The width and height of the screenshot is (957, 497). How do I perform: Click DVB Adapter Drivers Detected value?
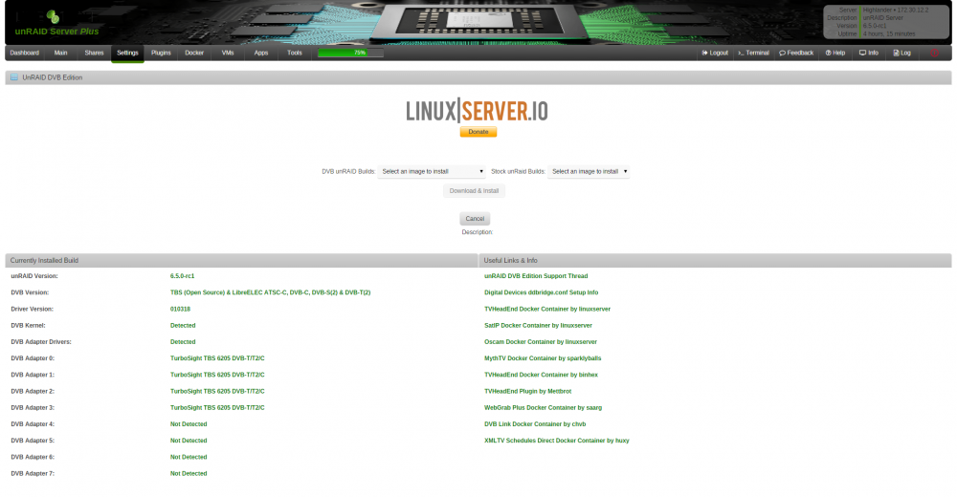click(x=183, y=342)
